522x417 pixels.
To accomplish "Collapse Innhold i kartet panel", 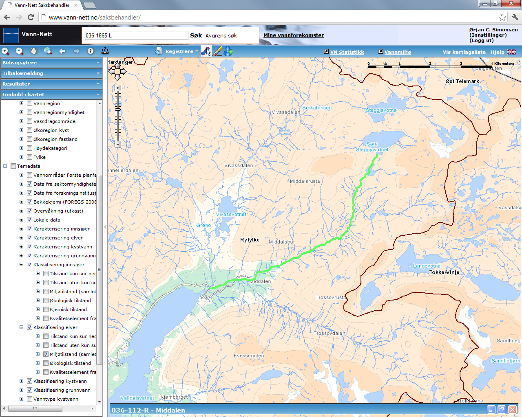I will 51,94.
